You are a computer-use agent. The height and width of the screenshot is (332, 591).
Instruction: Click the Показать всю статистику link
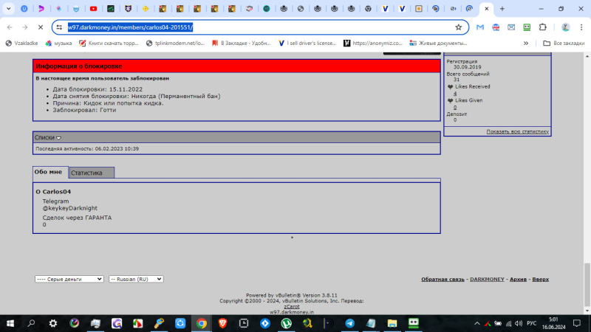pos(518,131)
